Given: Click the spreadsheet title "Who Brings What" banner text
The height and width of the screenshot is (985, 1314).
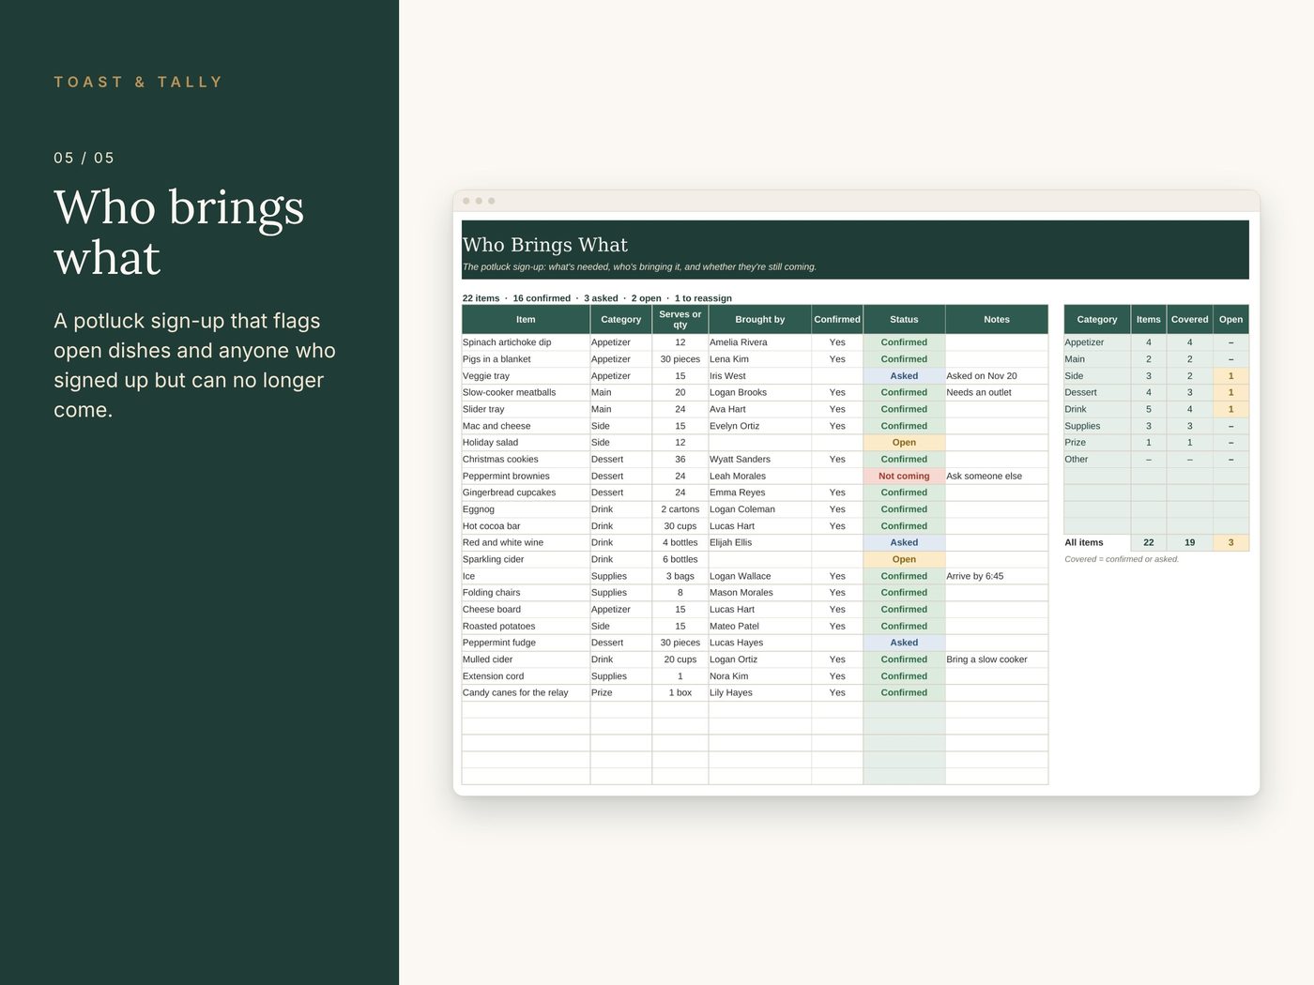Looking at the screenshot, I should tap(545, 245).
